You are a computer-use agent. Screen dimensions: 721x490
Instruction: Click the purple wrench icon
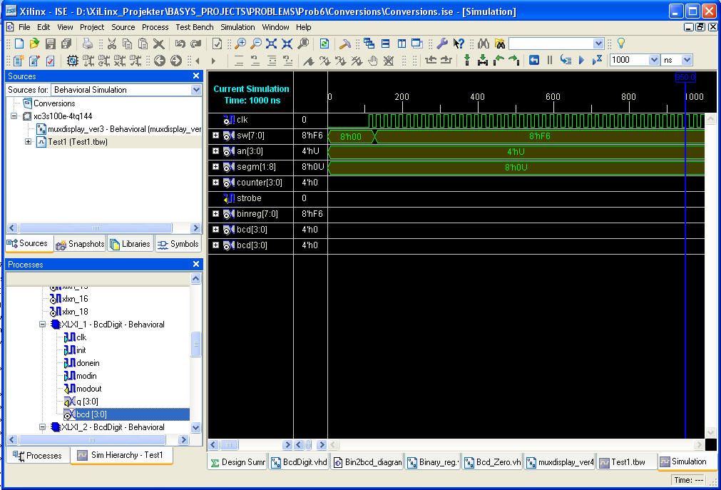442,44
